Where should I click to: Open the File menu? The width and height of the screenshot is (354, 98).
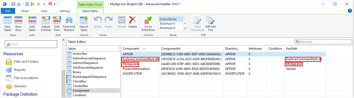tap(8, 11)
